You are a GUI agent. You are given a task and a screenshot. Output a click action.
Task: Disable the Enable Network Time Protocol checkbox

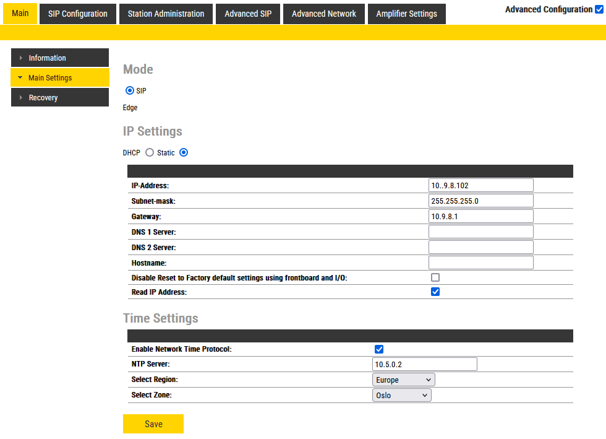(x=379, y=349)
